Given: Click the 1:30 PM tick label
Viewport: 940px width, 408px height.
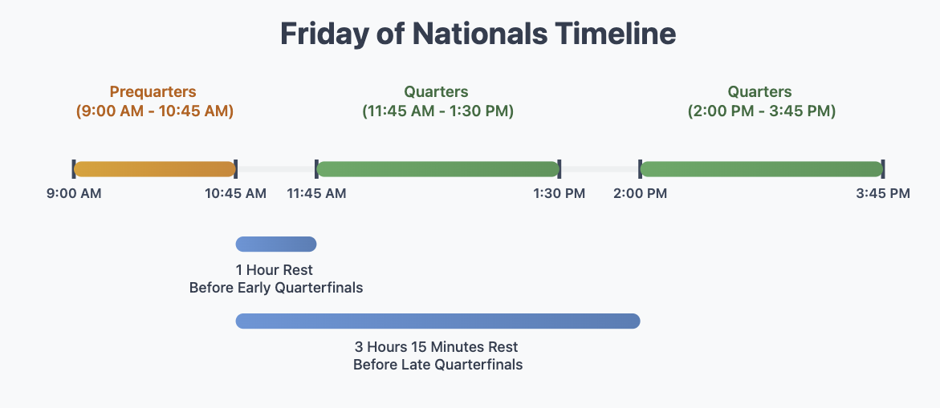Looking at the screenshot, I should click(560, 193).
